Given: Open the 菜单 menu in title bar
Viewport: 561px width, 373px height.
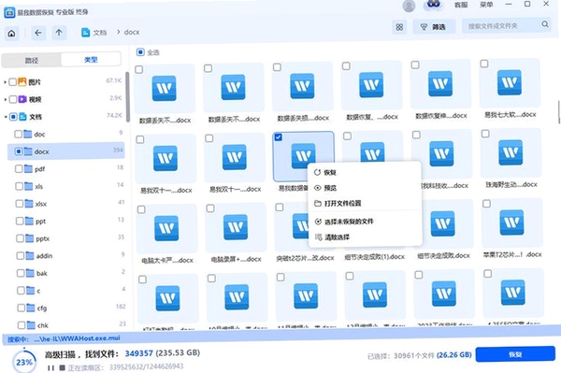Looking at the screenshot, I should tap(486, 5).
